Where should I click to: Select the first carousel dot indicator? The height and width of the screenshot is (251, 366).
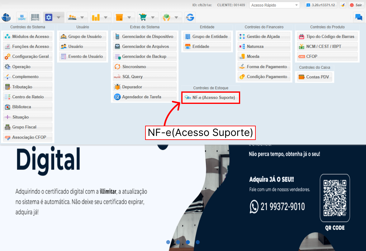click(x=168, y=242)
